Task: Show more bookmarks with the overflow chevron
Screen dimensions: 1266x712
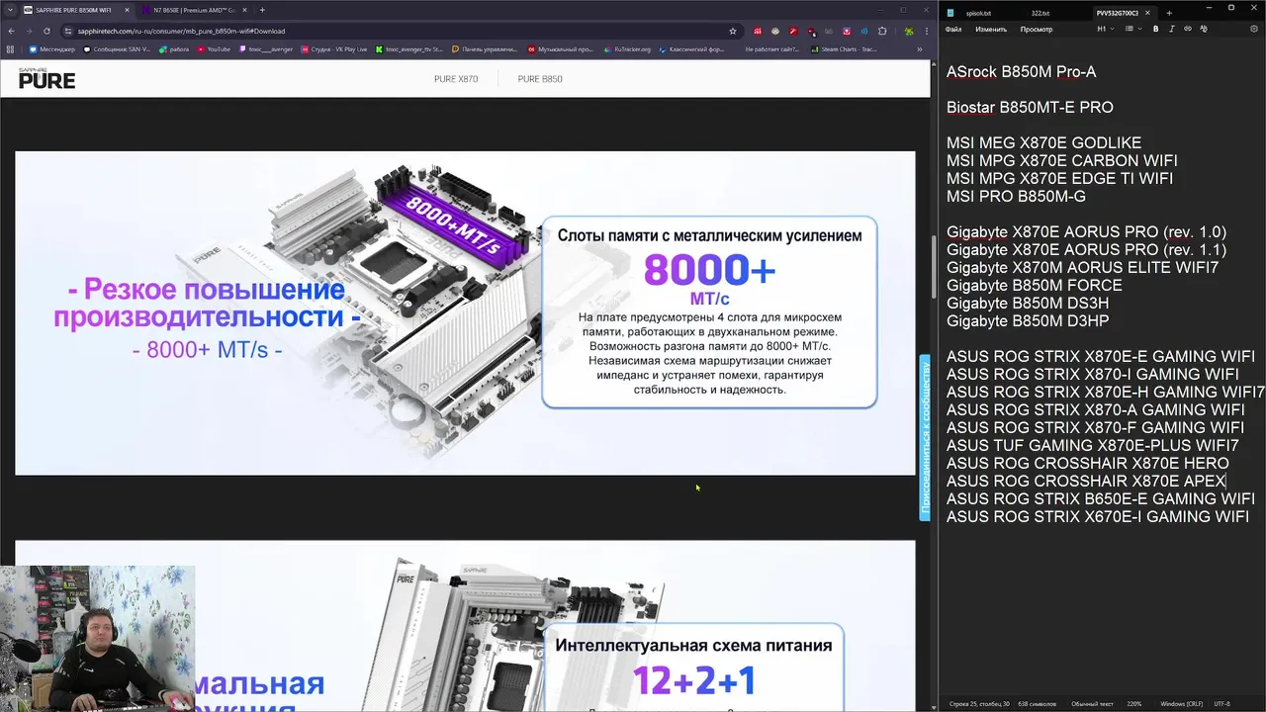Action: click(x=920, y=49)
